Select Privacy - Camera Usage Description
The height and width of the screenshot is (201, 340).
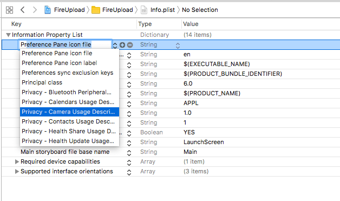click(x=69, y=112)
